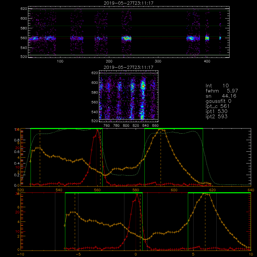This screenshot has height=257, width=257.
Task: Click x-axis label -10 of lower profile plot
Action: pos(21,254)
